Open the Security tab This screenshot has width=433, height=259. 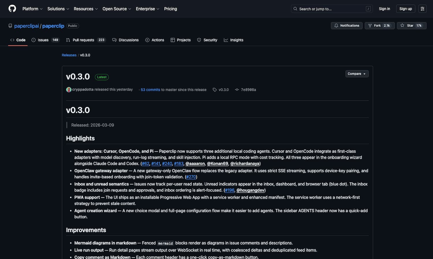tap(207, 40)
